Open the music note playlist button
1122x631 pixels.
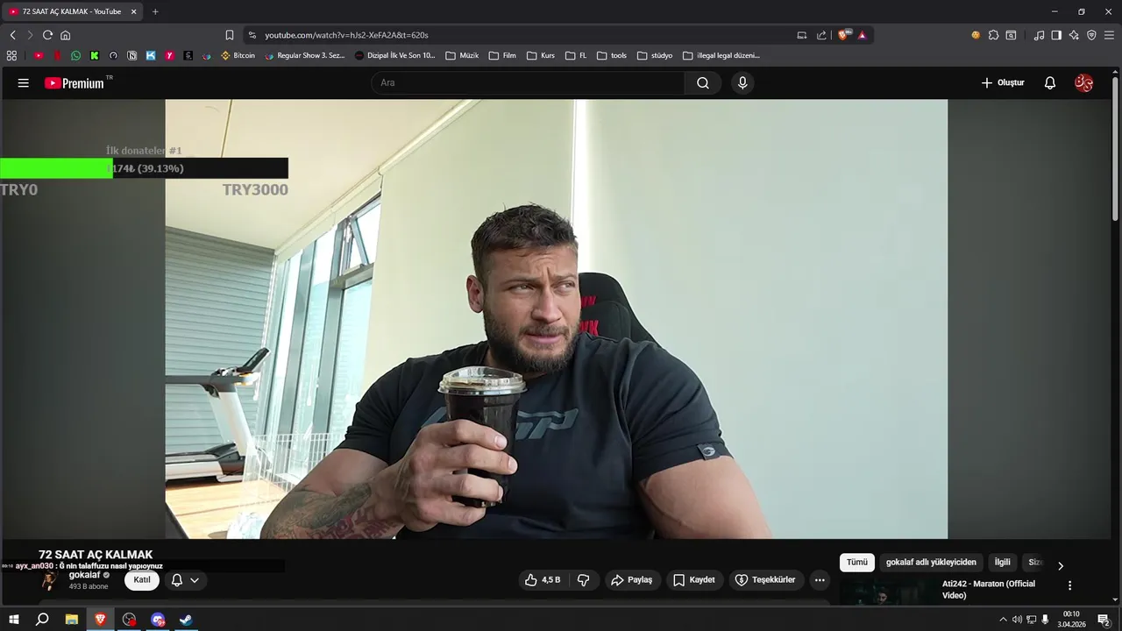pyautogui.click(x=1039, y=35)
